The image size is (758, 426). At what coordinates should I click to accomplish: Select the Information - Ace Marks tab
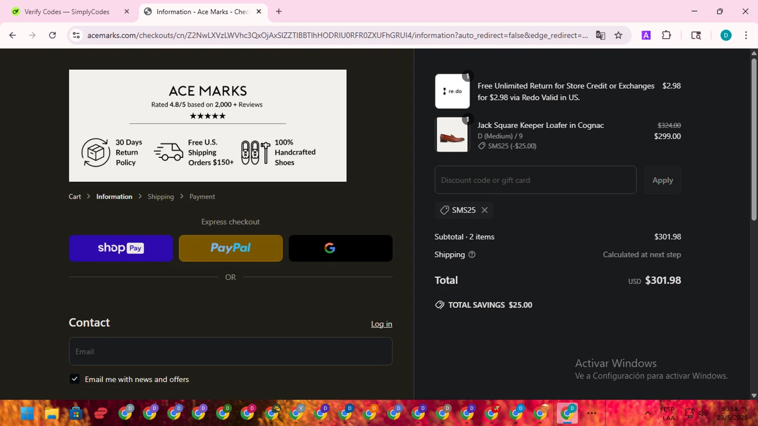[203, 12]
